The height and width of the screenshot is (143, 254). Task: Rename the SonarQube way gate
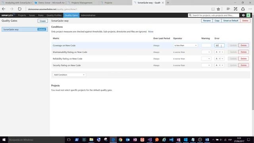[207, 21]
